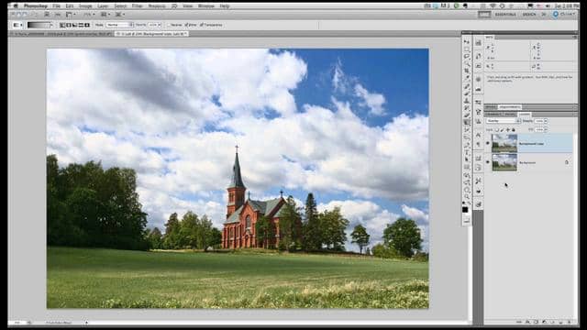This screenshot has width=587, height=330.
Task: Select the Background copy layer thumbnail
Action: (x=504, y=143)
